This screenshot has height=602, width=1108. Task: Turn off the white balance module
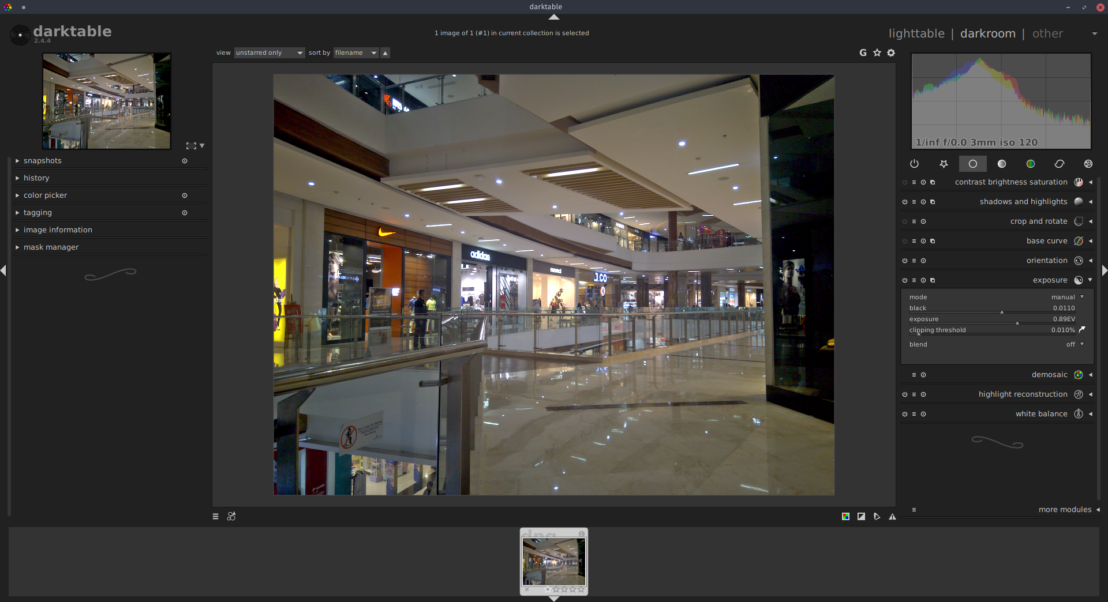click(x=904, y=414)
